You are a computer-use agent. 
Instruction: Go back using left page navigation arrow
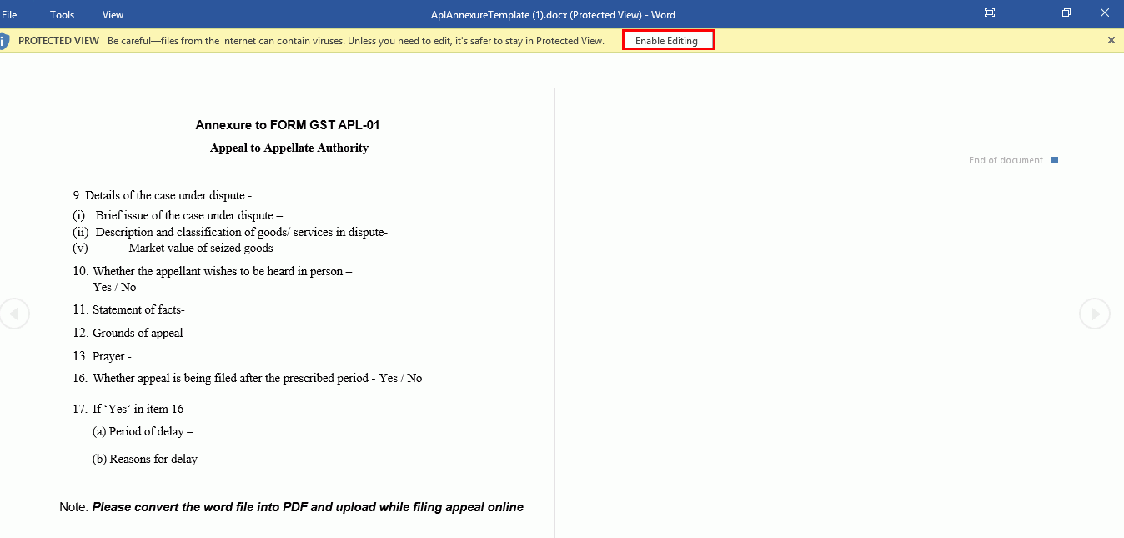(x=14, y=313)
